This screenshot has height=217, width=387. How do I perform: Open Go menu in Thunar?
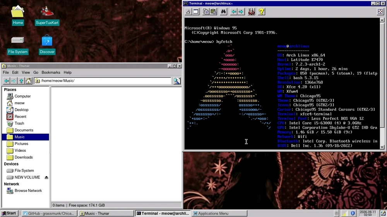point(36,73)
